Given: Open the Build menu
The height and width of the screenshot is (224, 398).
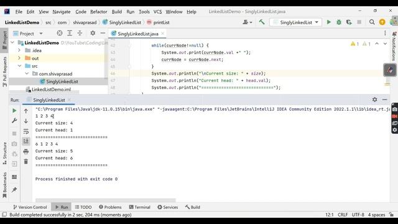Looking at the screenshot, I should (117, 12).
